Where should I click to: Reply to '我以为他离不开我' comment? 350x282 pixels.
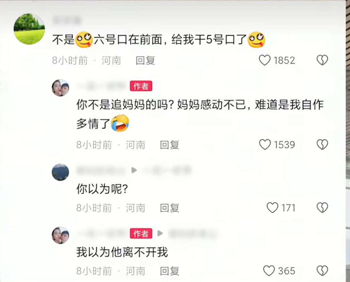pos(170,271)
